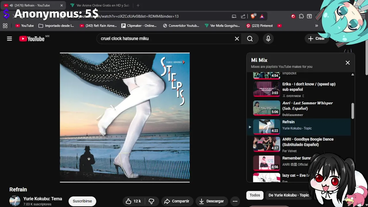368x207 pixels.
Task: Click the Mi Mix playlist scrollbar thumb
Action: (353, 111)
